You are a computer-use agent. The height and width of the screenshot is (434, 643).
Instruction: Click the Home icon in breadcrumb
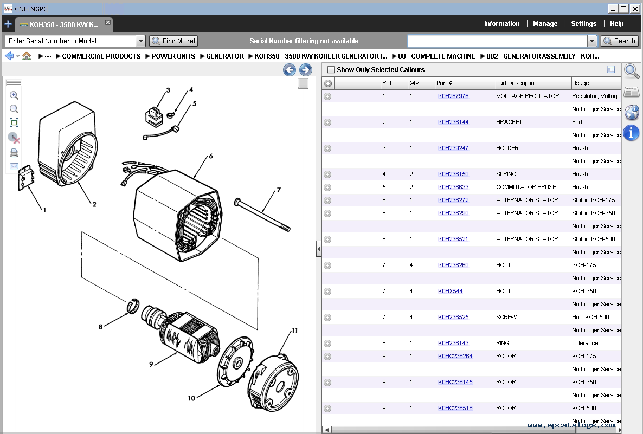[27, 56]
